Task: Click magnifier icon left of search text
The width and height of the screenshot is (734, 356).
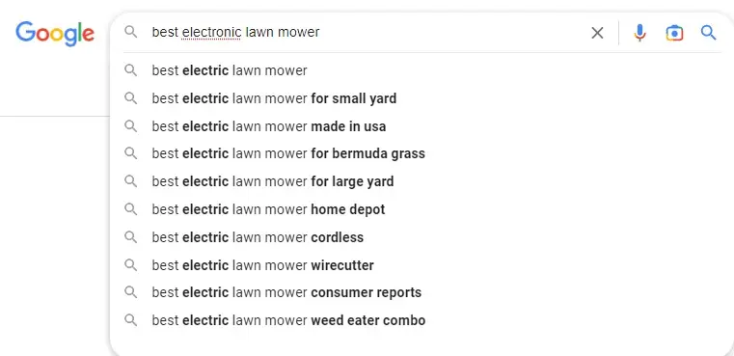Action: point(131,32)
